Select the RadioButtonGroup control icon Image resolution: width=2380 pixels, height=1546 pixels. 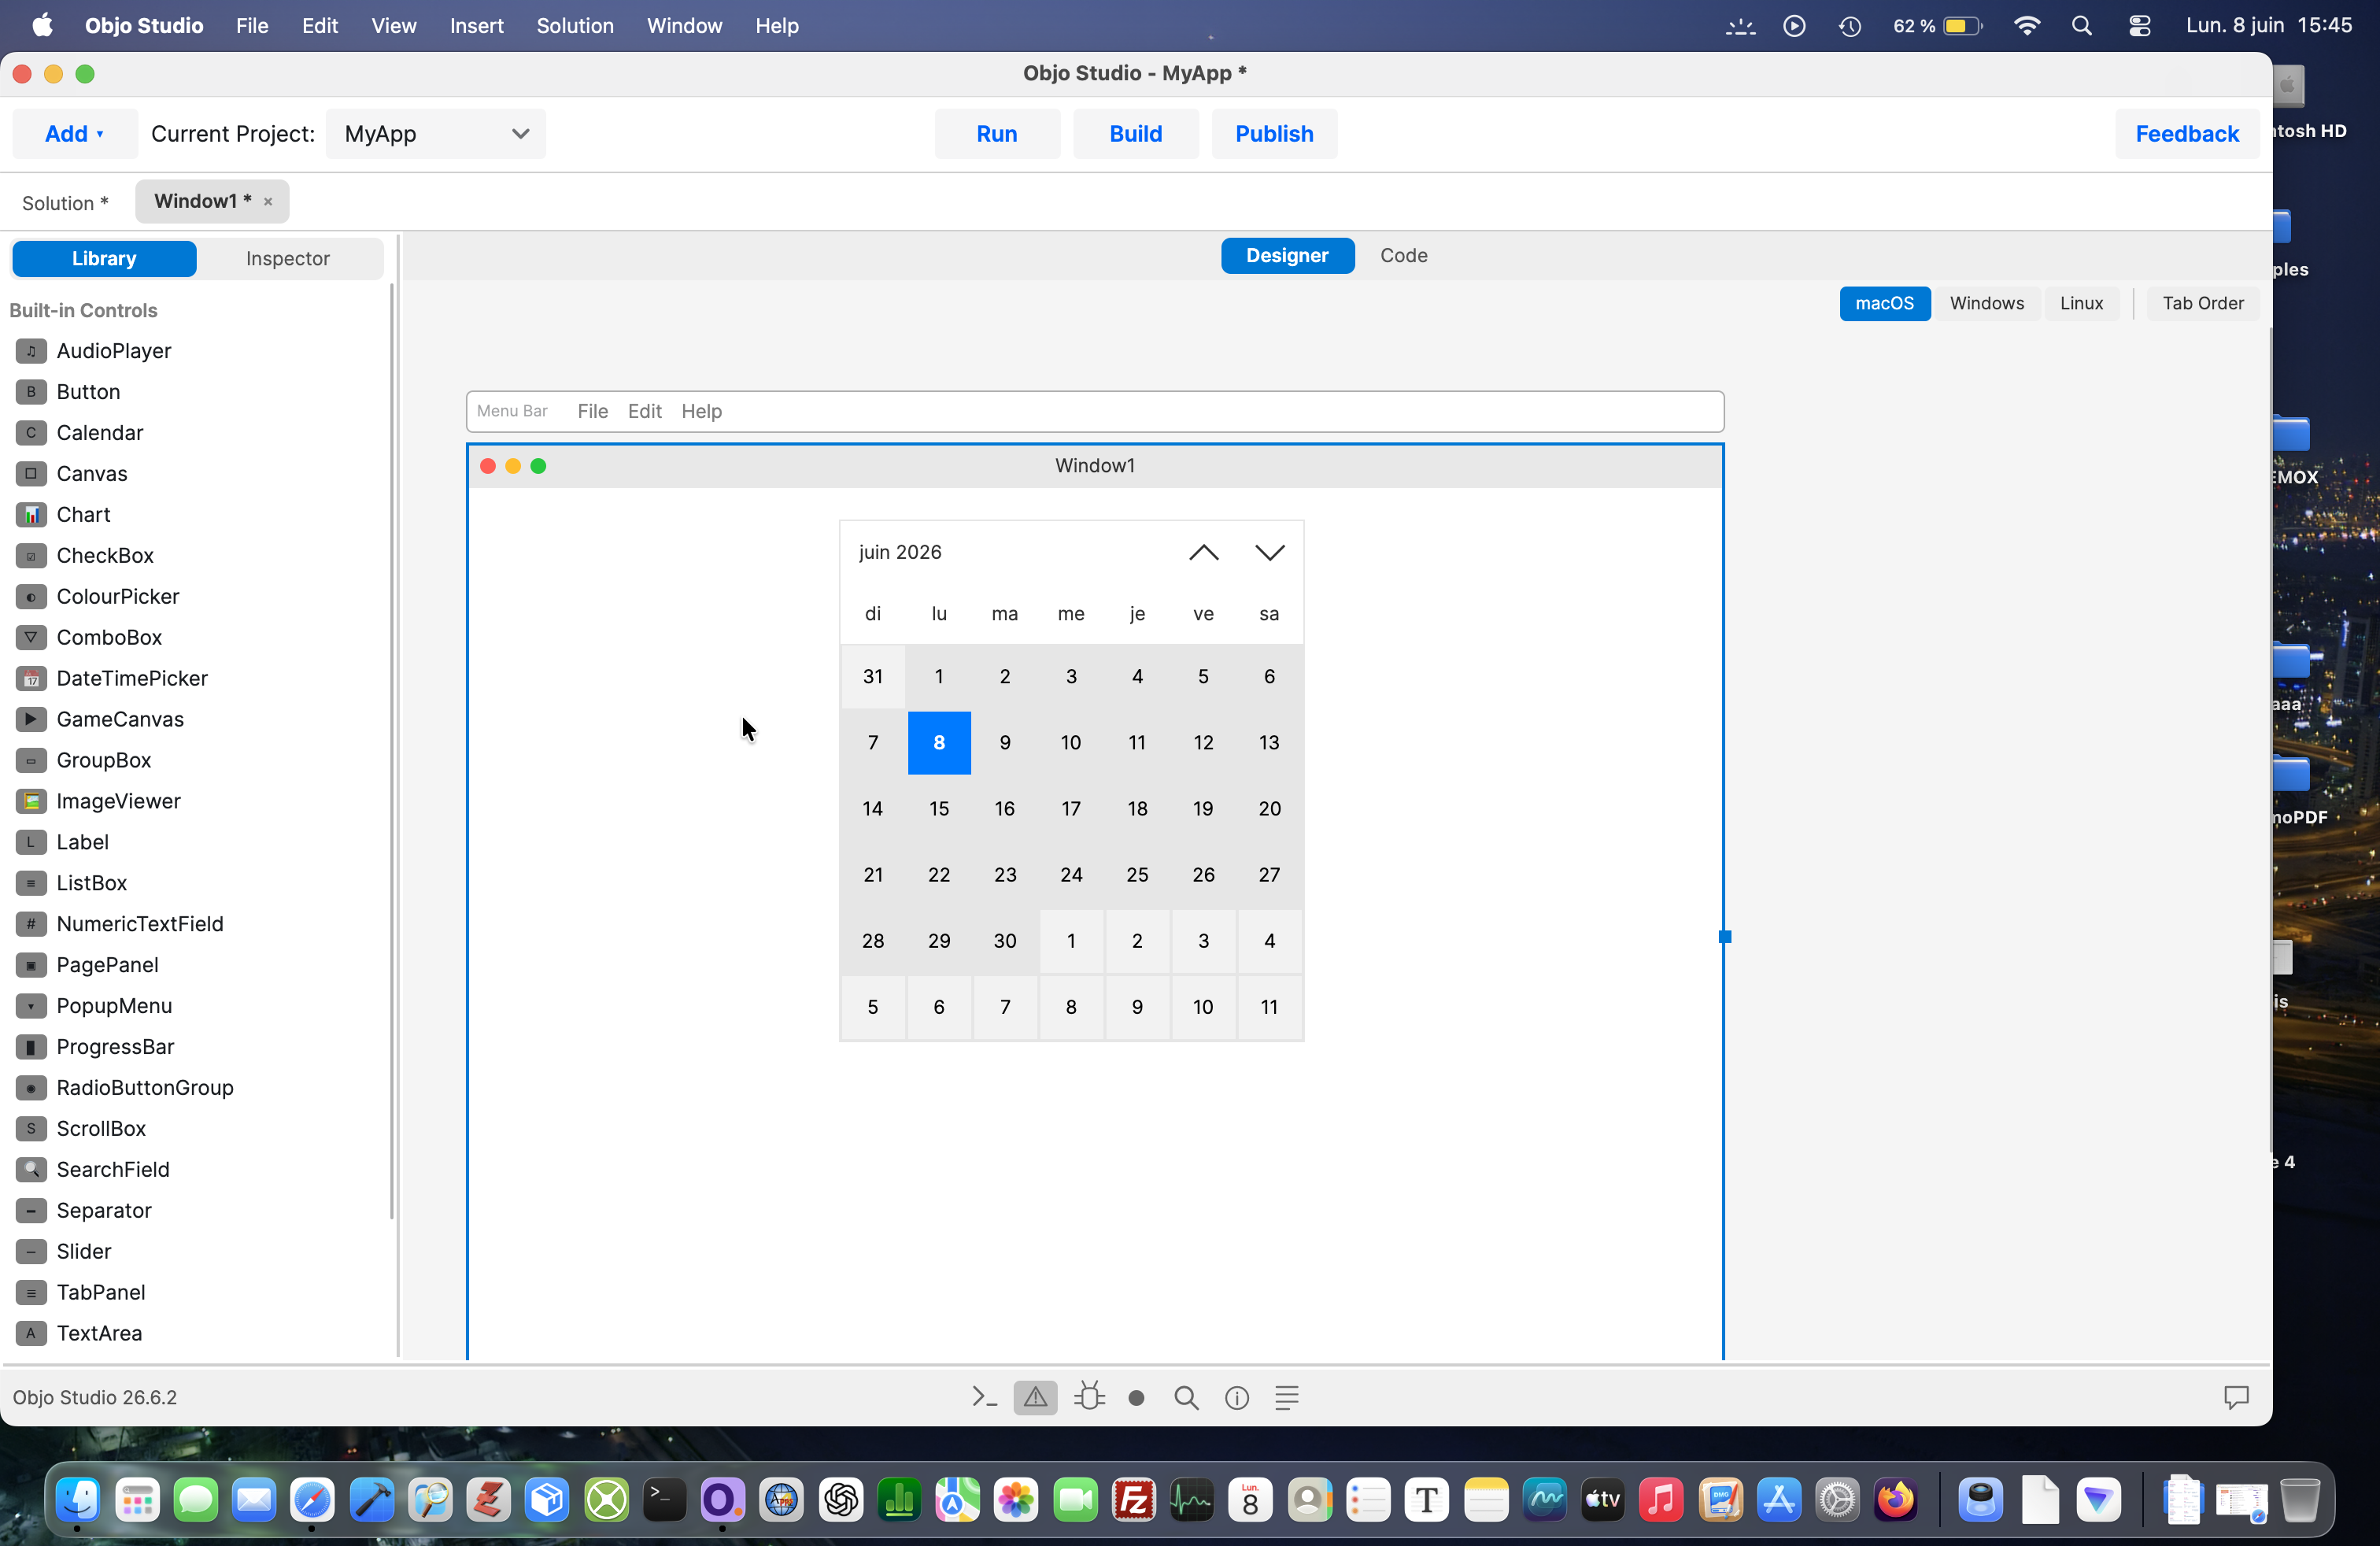pyautogui.click(x=31, y=1087)
